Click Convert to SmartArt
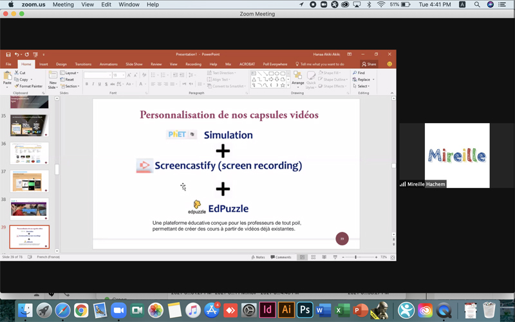The width and height of the screenshot is (515, 322). [225, 86]
